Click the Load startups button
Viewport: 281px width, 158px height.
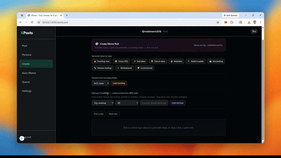tap(177, 103)
